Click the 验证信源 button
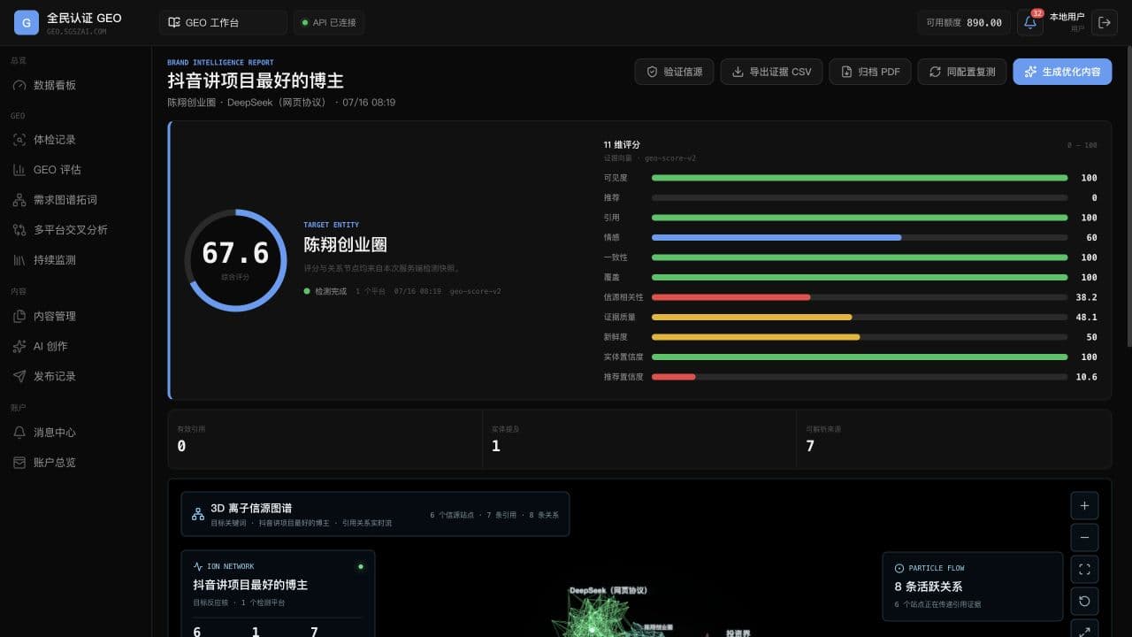Viewport: 1132px width, 637px height. tap(674, 72)
